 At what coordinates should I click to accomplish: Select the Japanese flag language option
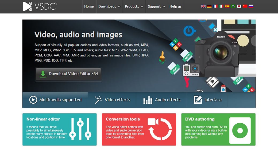coord(239,6)
